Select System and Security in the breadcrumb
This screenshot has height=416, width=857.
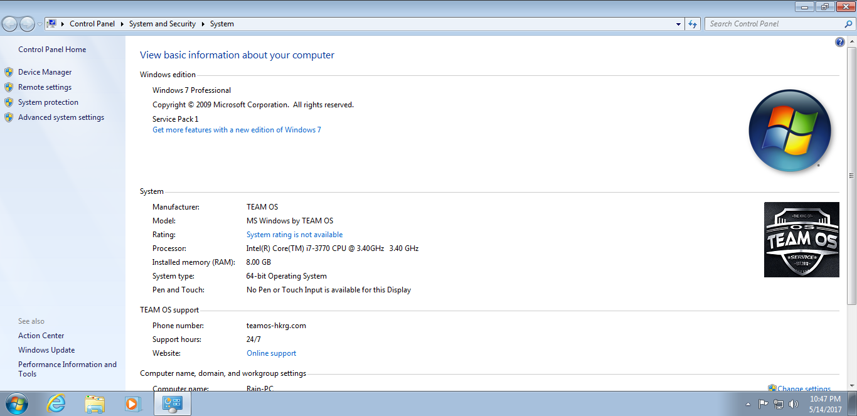(x=162, y=24)
